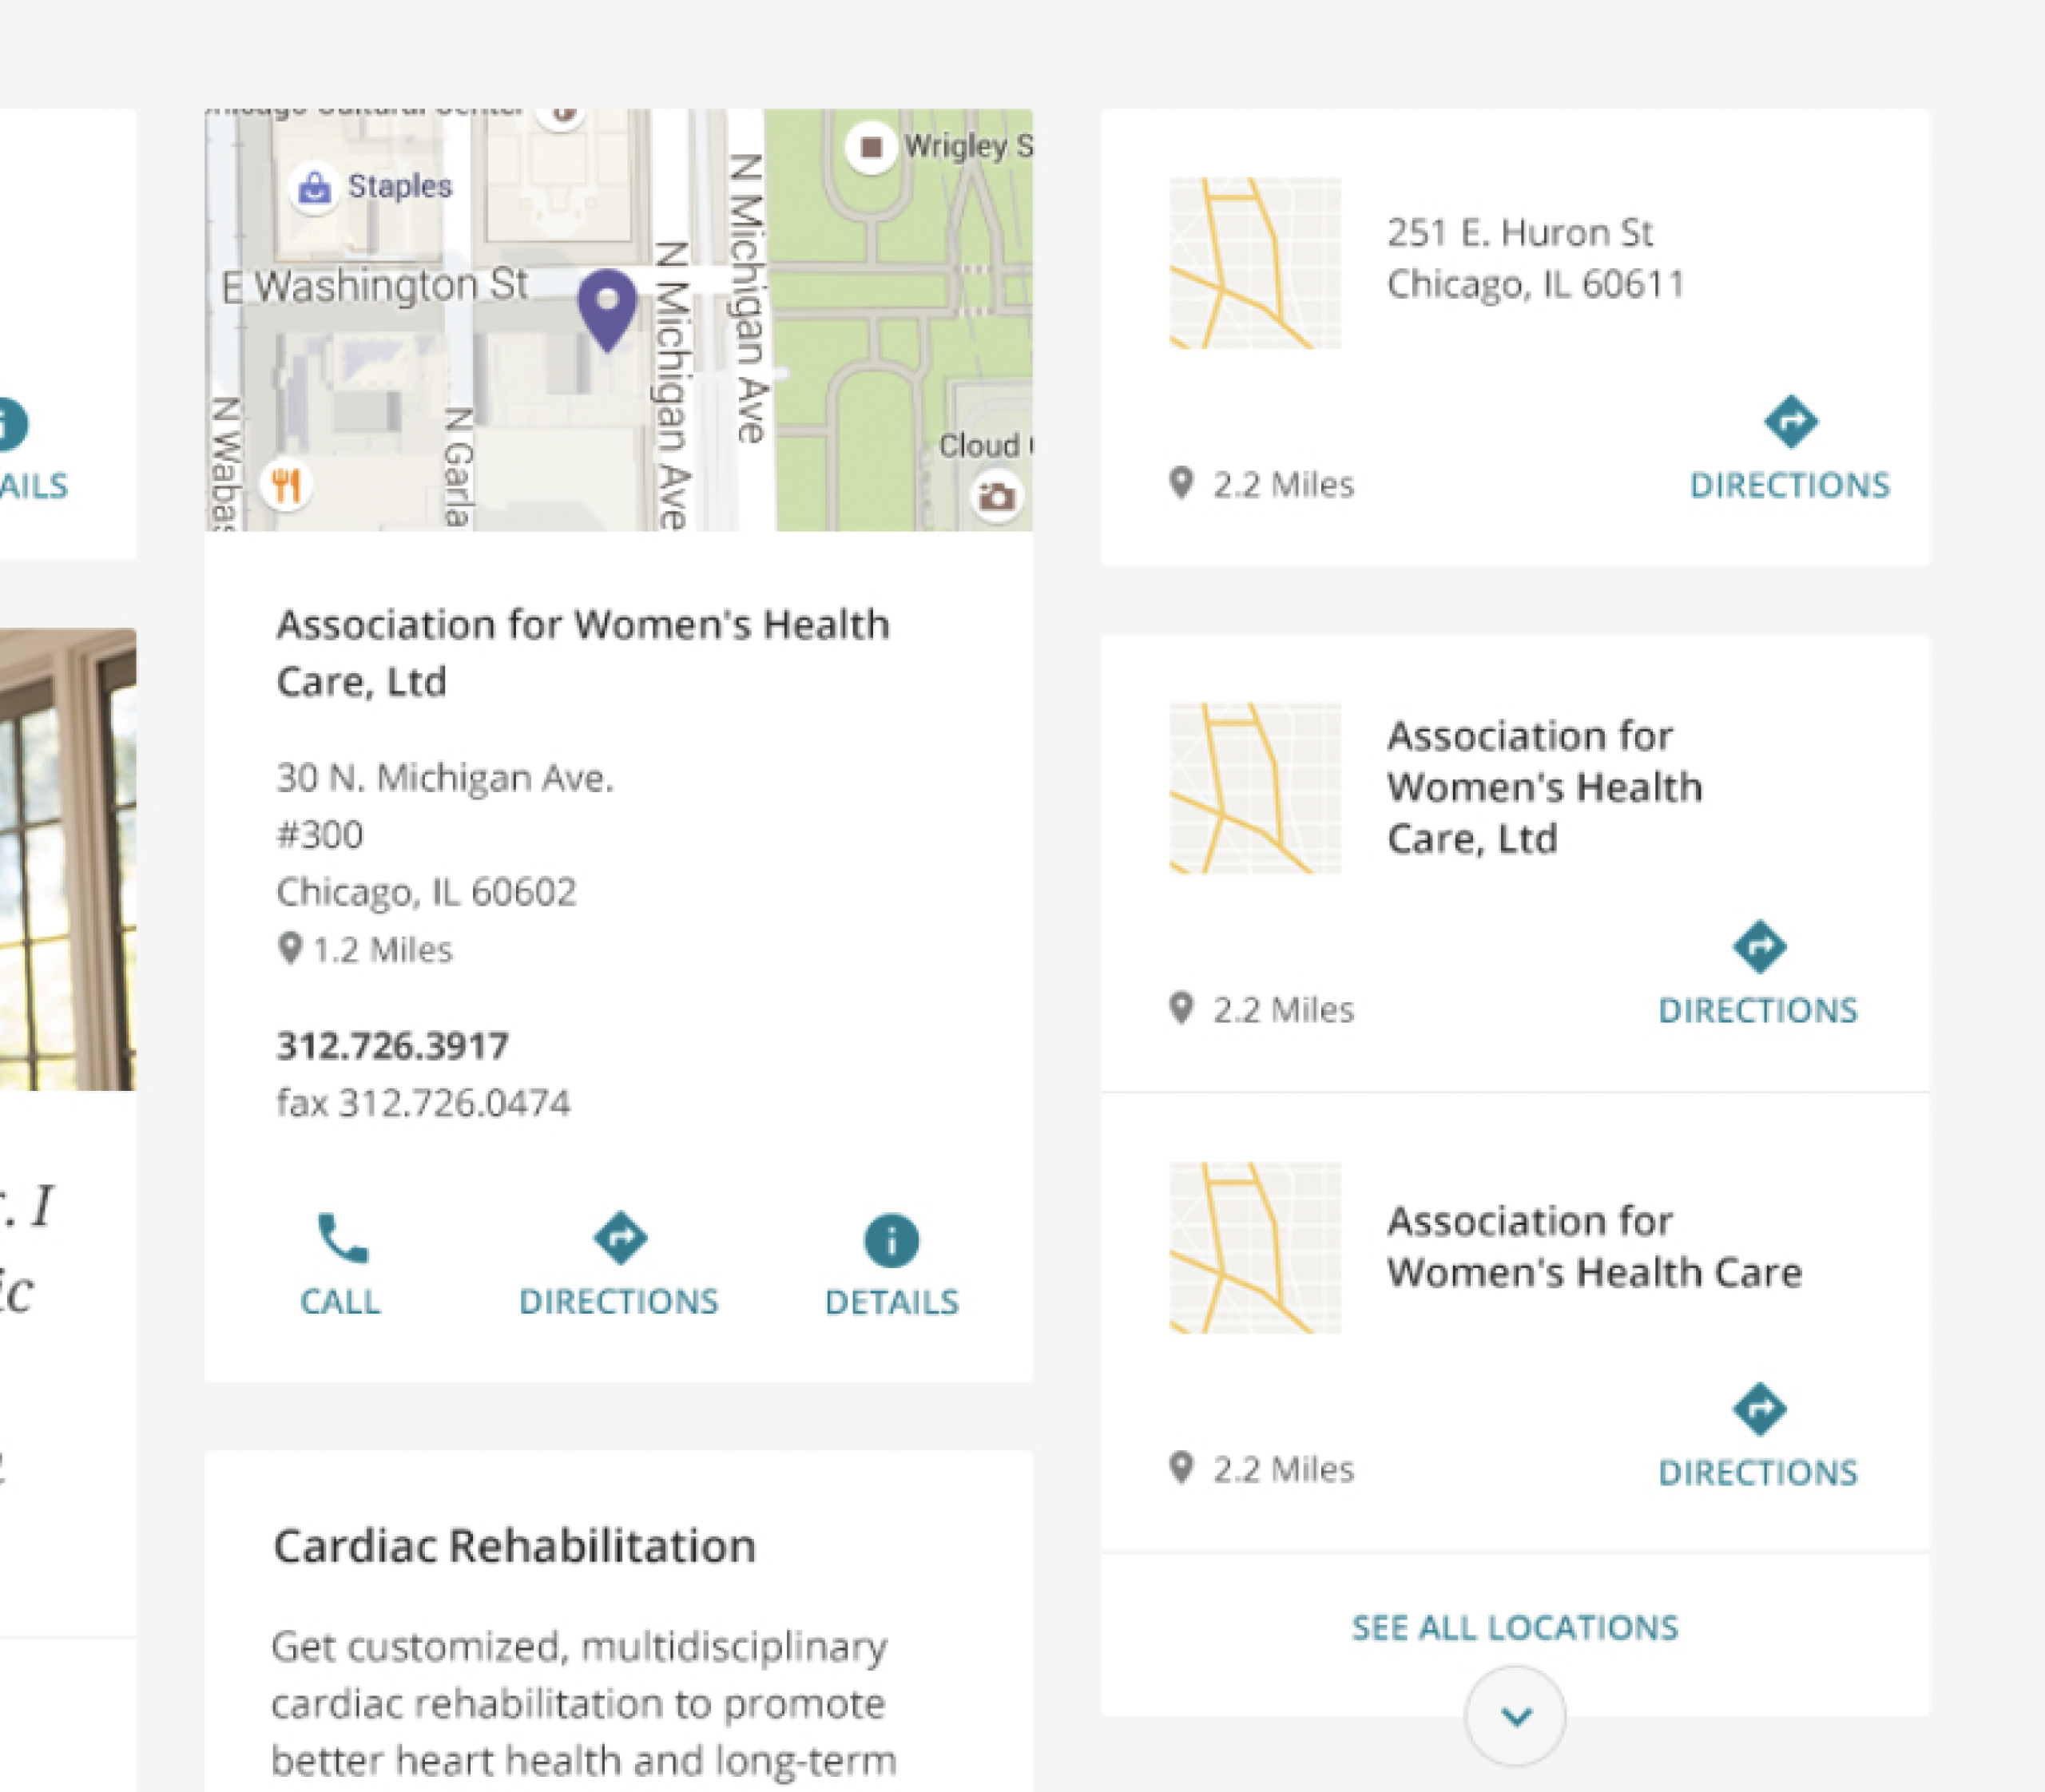Click the DIRECTIONS link for the Women's Health Care, Ltd listing
This screenshot has height=1792, width=2045.
coord(1758,1010)
